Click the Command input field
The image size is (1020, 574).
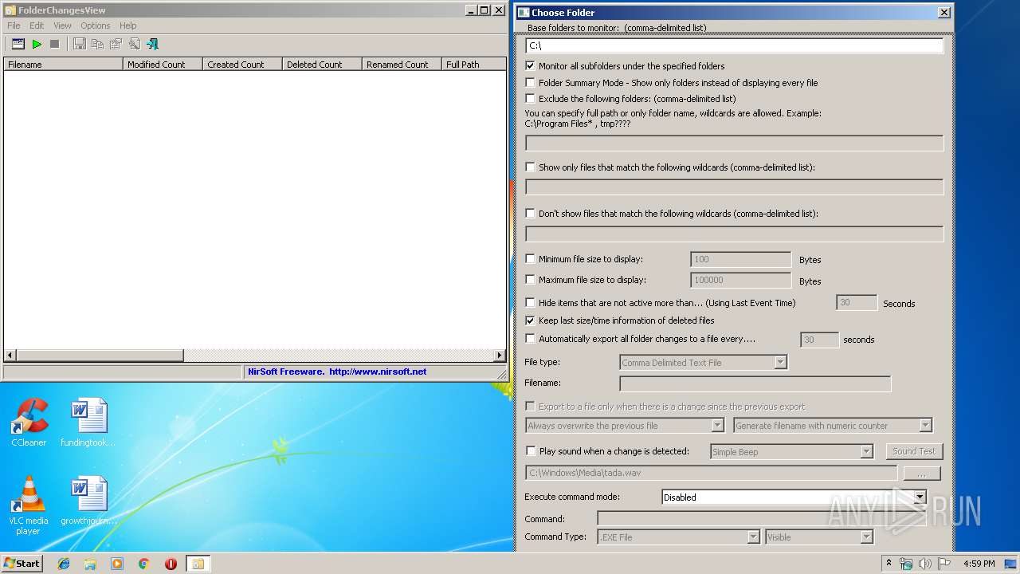(761, 519)
